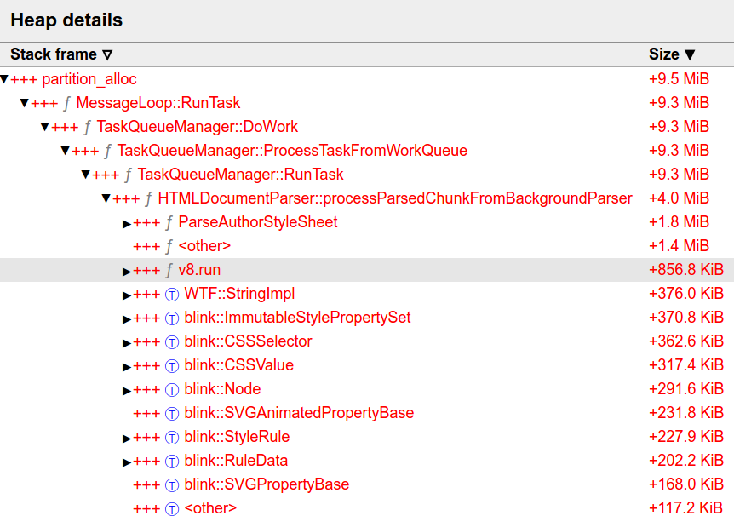734x516 pixels.
Task: Expand the blink::ImmutableStylePropertySet row
Action: click(127, 318)
